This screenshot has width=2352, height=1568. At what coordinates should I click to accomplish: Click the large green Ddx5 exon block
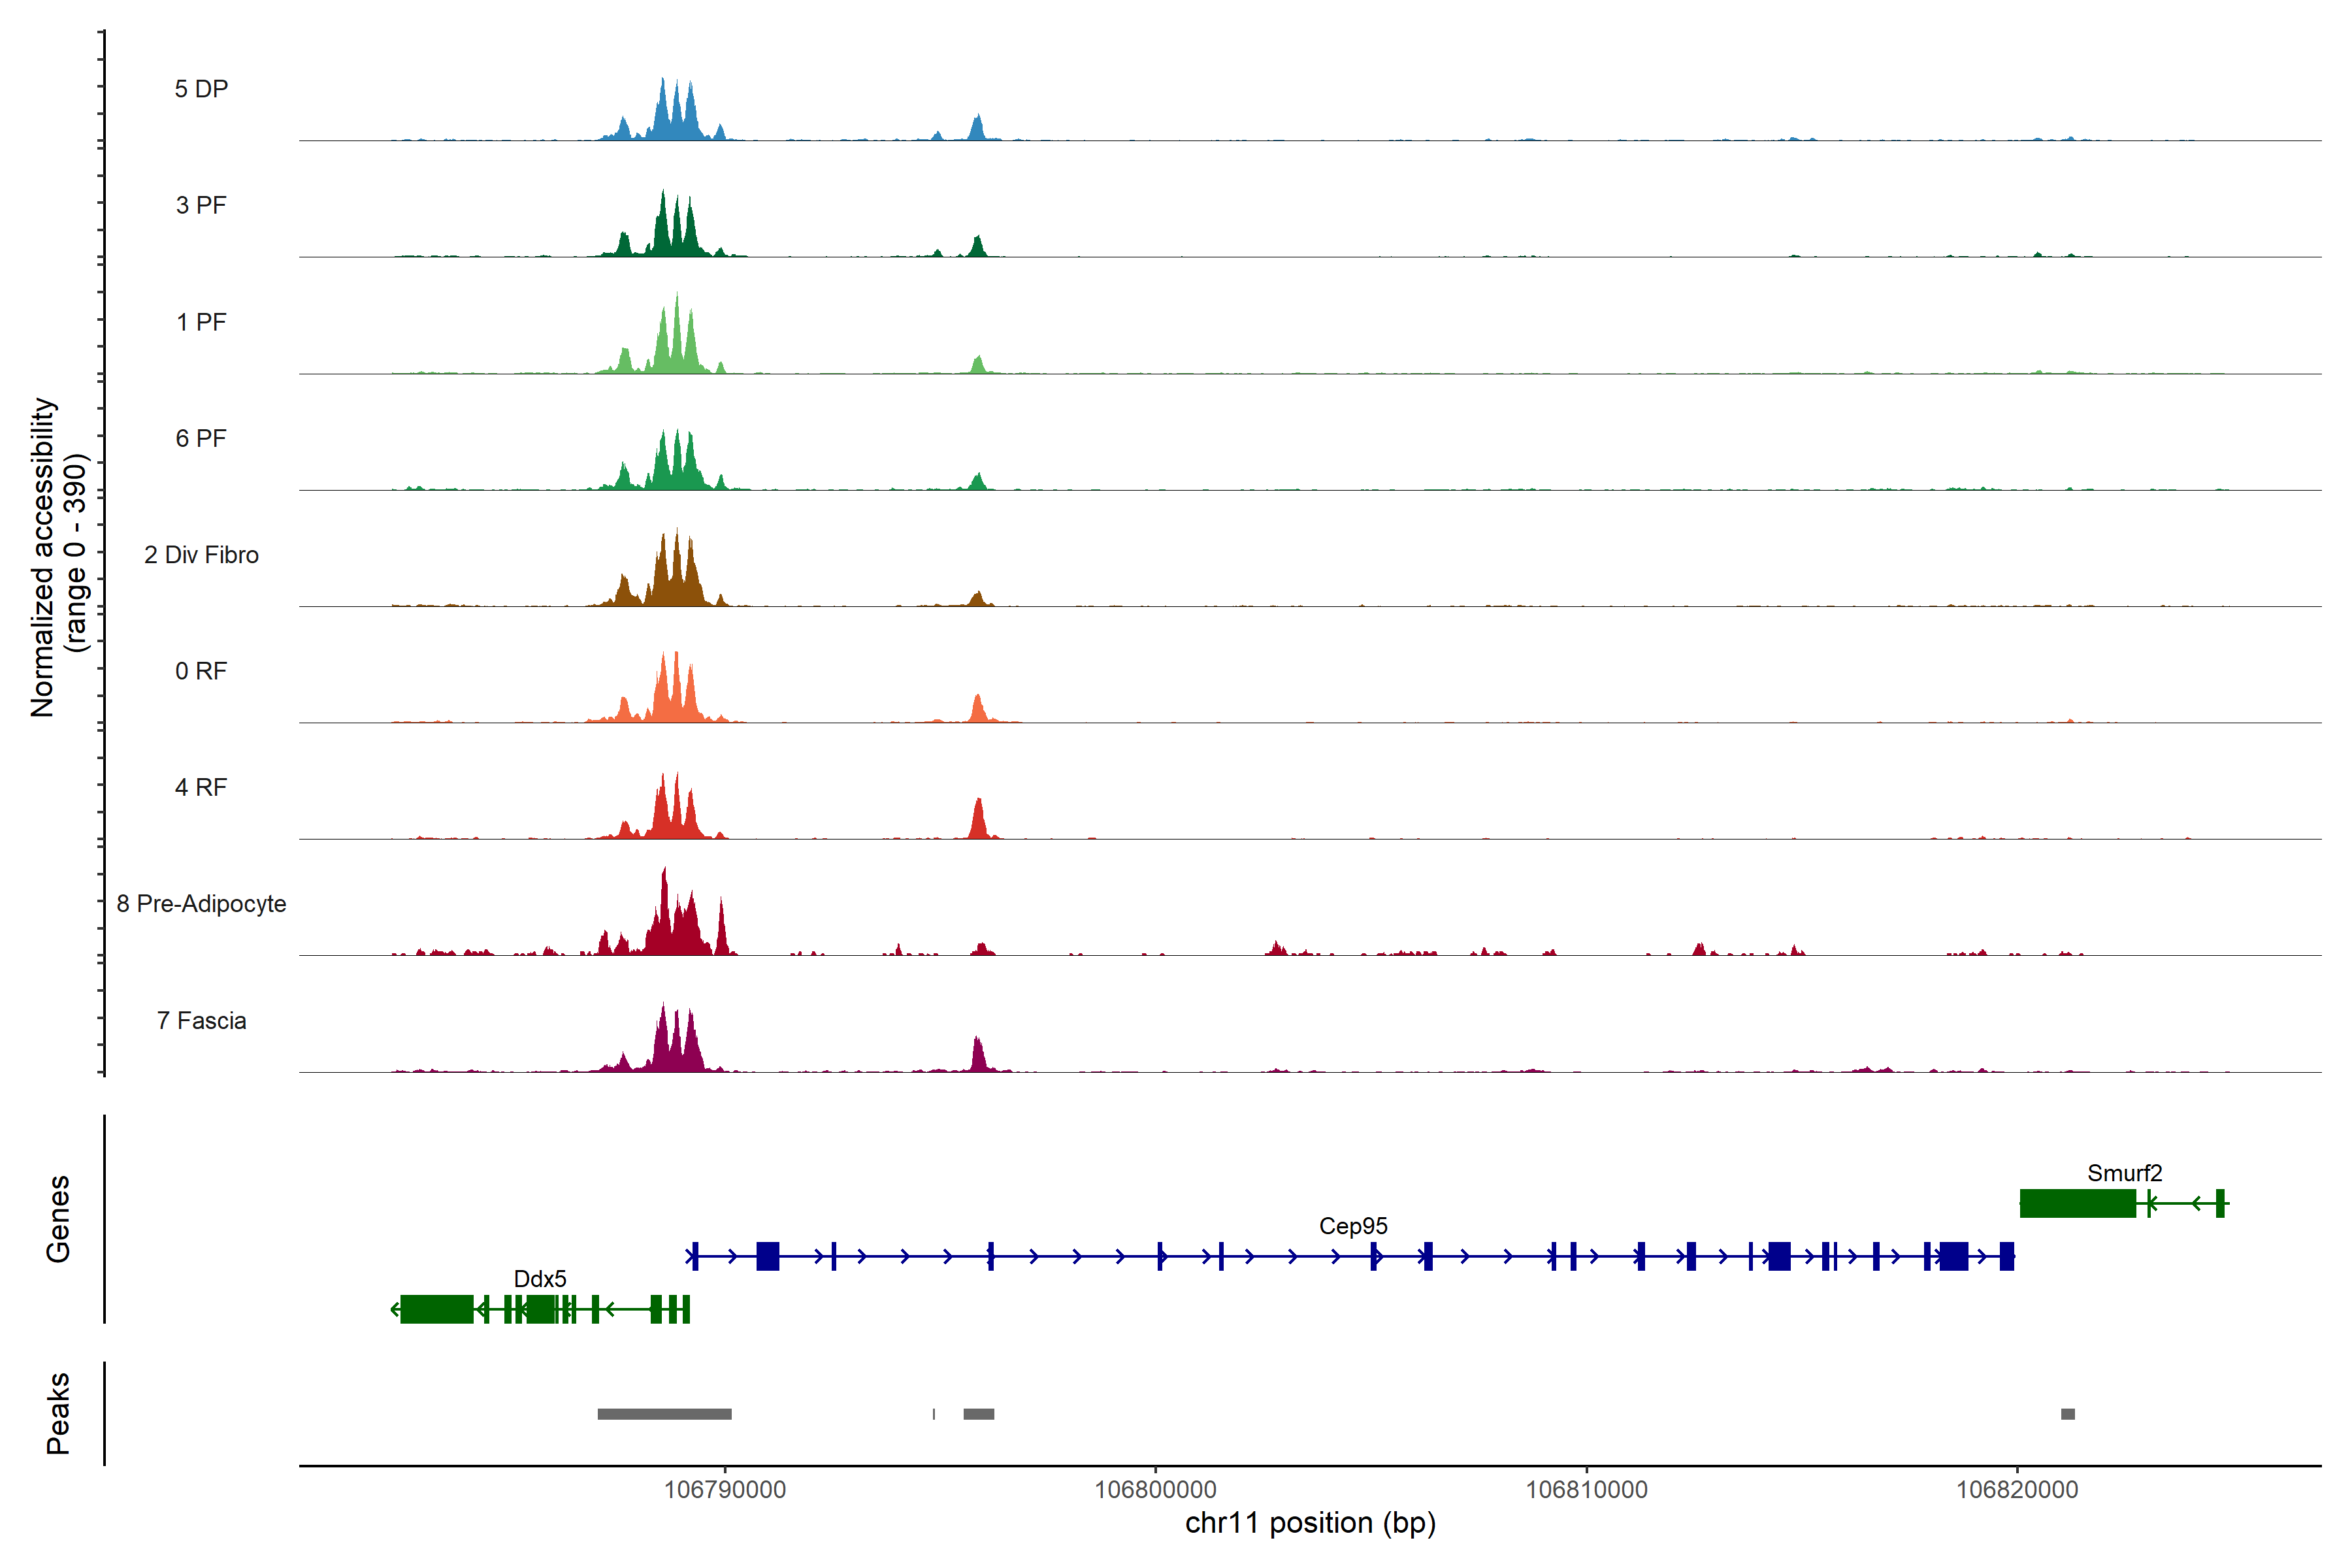click(x=436, y=1309)
